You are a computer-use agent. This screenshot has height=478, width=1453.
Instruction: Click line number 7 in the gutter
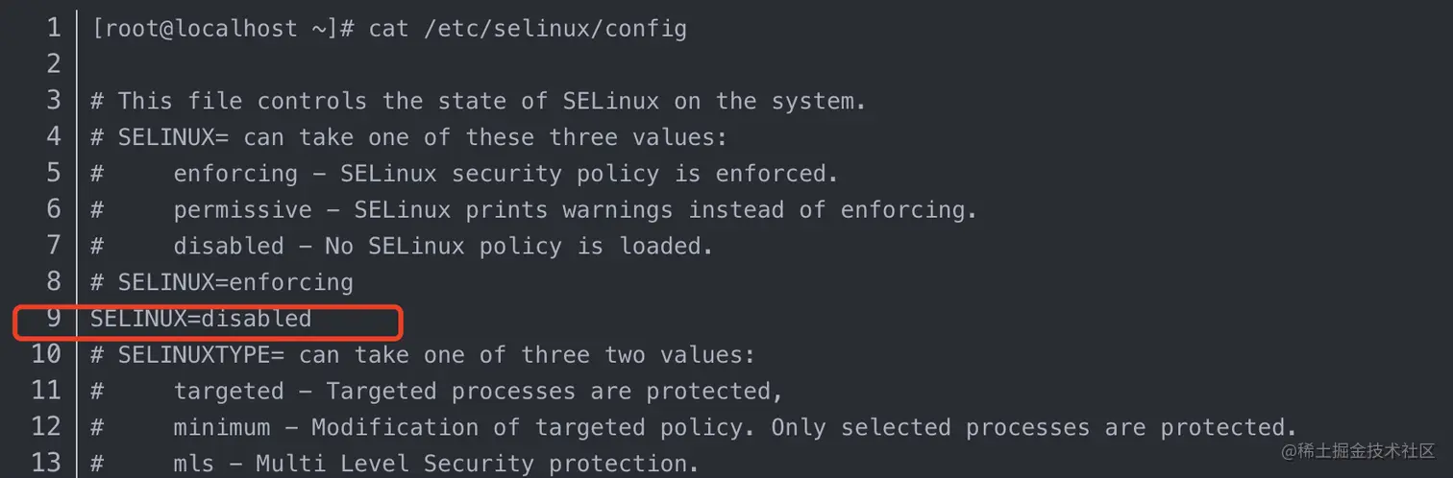pos(53,247)
